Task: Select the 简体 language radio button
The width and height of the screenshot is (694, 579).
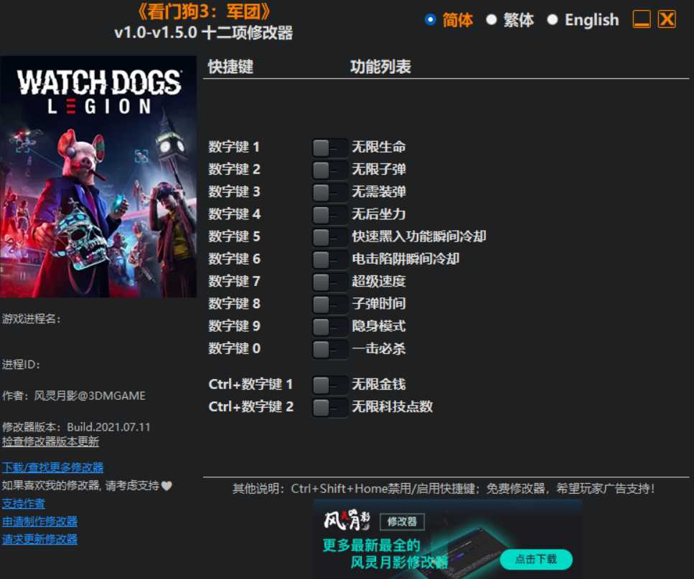Action: pyautogui.click(x=430, y=19)
